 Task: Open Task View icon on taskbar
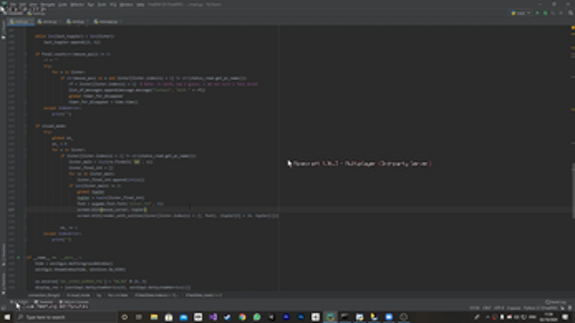click(139, 317)
